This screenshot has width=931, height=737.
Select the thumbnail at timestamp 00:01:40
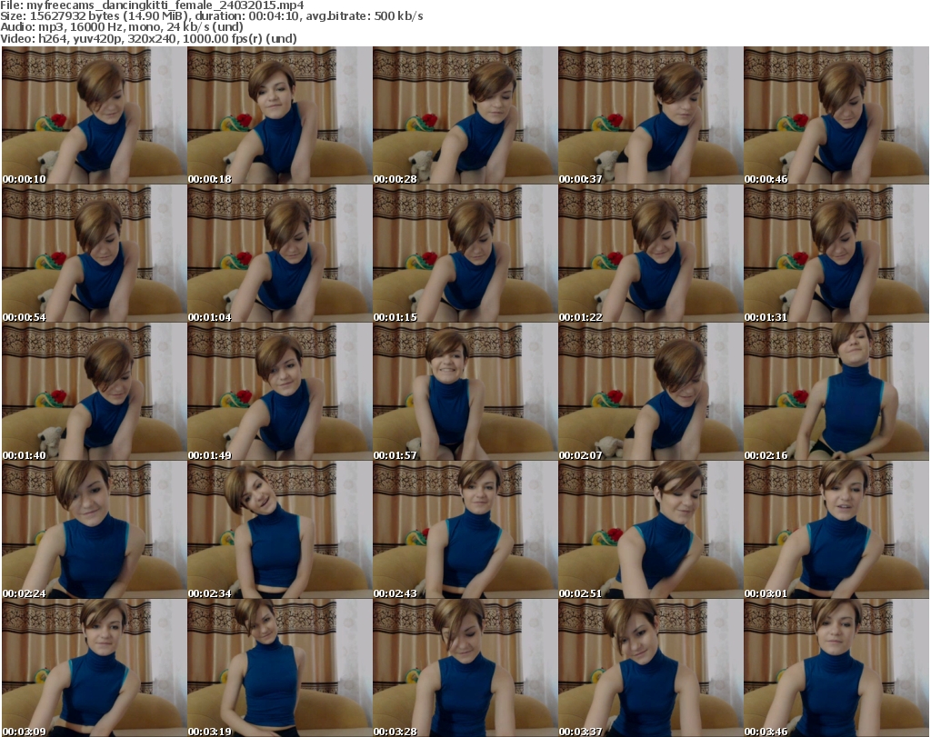94,392
